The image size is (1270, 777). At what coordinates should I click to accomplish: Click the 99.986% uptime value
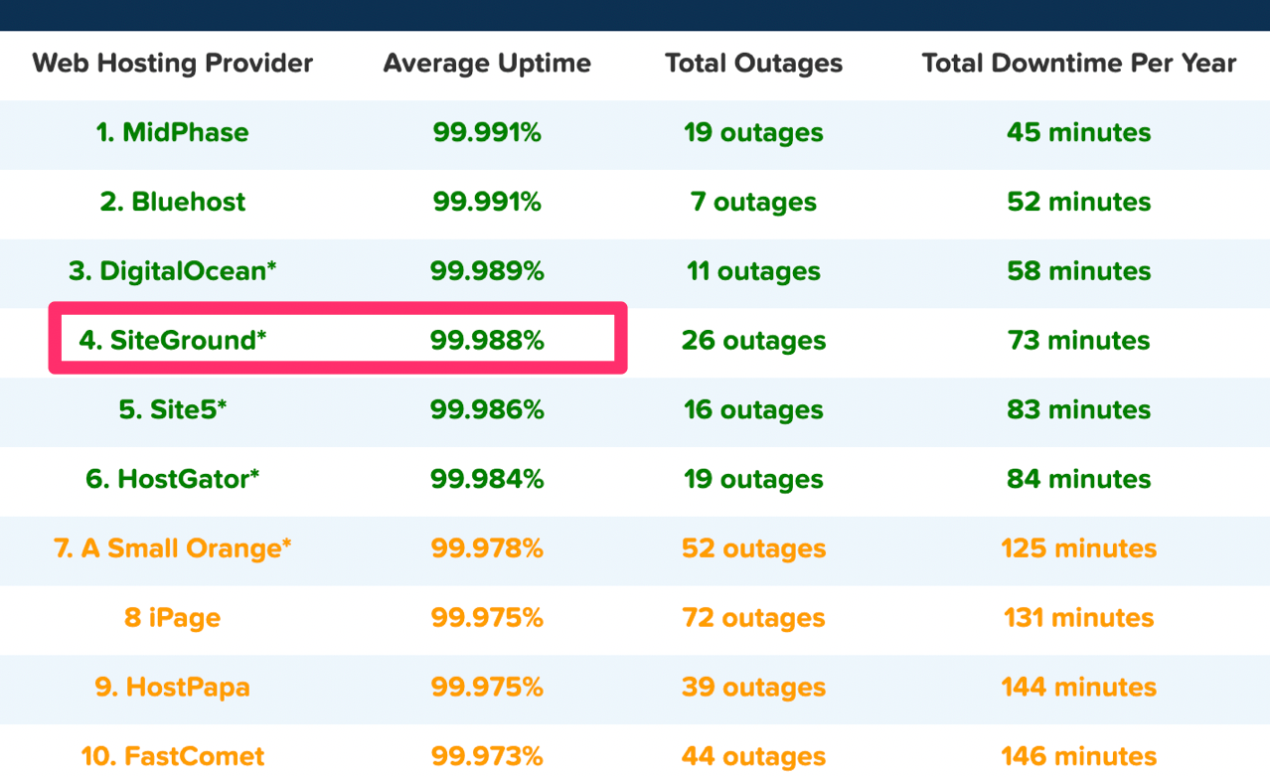(487, 410)
